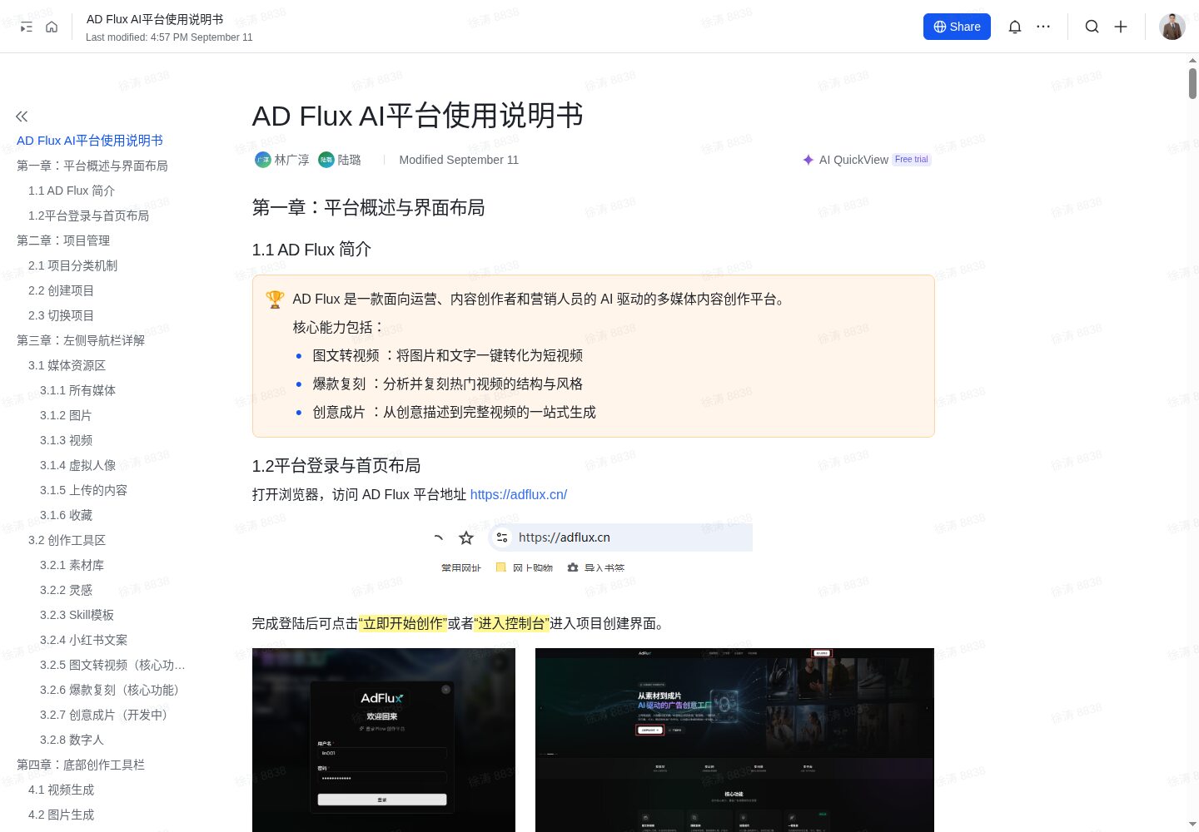Click the vertical scrollbar thumb

pyautogui.click(x=1192, y=83)
